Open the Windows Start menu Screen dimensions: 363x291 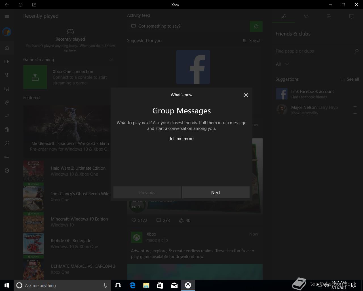pos(7,285)
